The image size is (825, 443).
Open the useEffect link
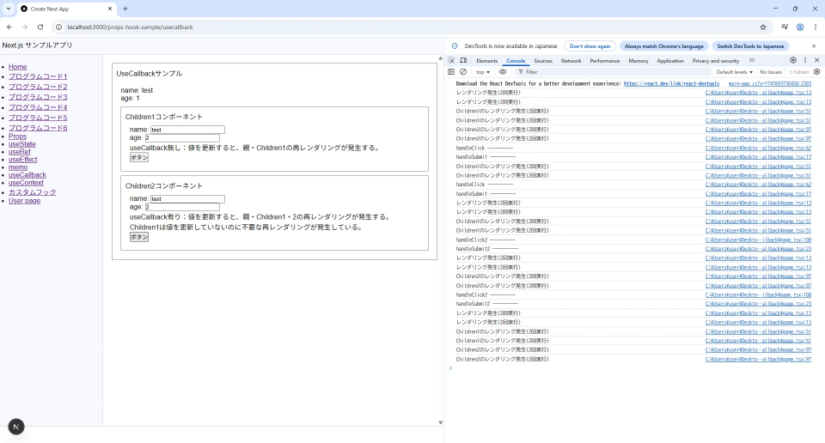pyautogui.click(x=22, y=159)
